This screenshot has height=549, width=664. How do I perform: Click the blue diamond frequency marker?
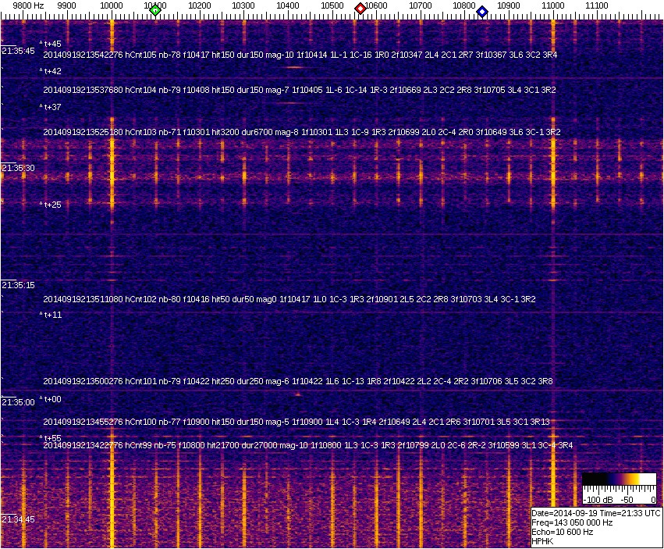(x=482, y=12)
